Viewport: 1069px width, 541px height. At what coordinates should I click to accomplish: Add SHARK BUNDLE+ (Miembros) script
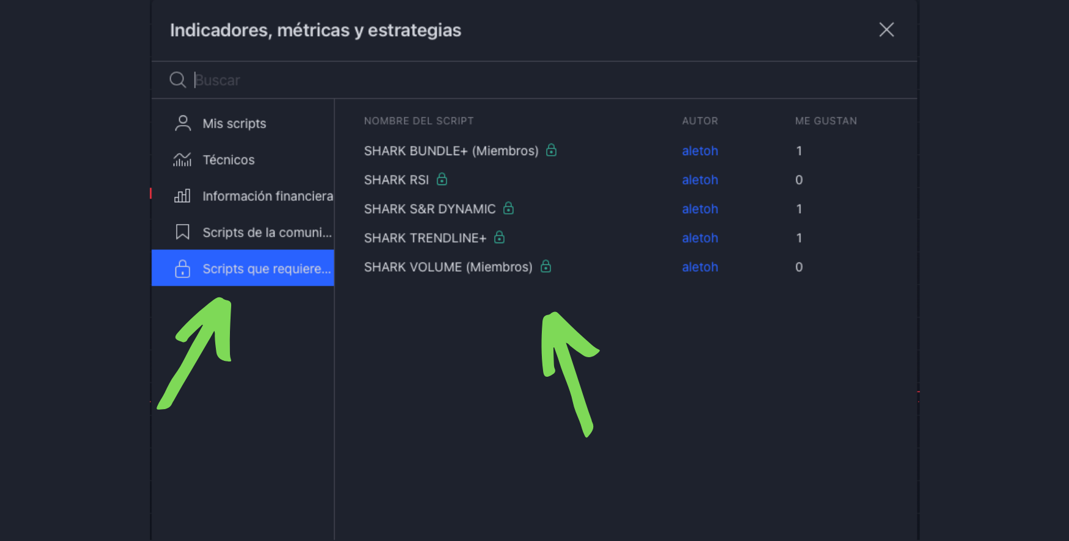451,151
